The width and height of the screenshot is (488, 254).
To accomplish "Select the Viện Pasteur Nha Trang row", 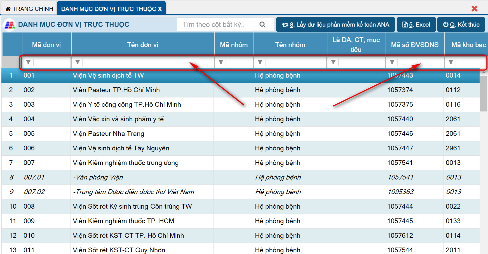I will (108, 134).
